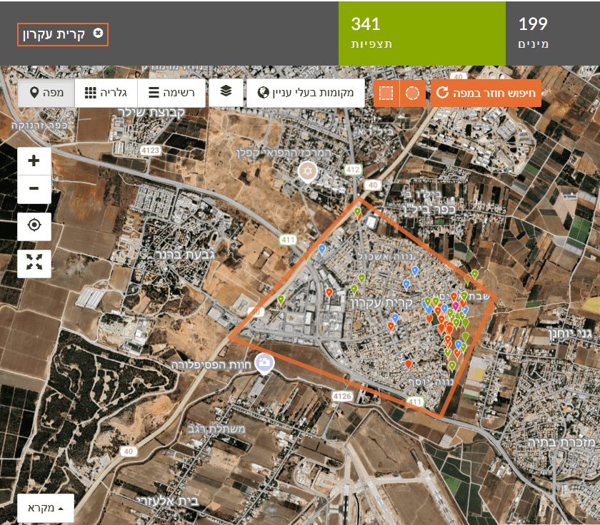
Task: Toggle מקומות בעלי עניין places of interest
Action: (305, 93)
